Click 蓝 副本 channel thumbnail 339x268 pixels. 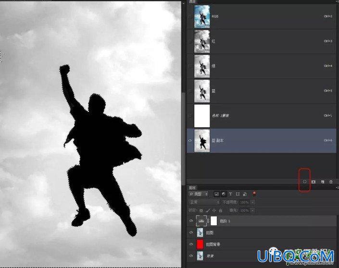click(202, 141)
